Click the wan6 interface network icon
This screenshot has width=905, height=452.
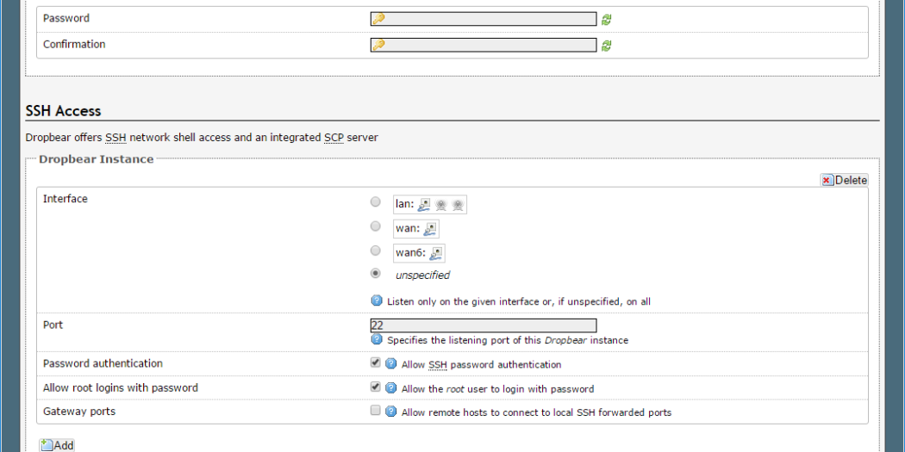pyautogui.click(x=437, y=253)
